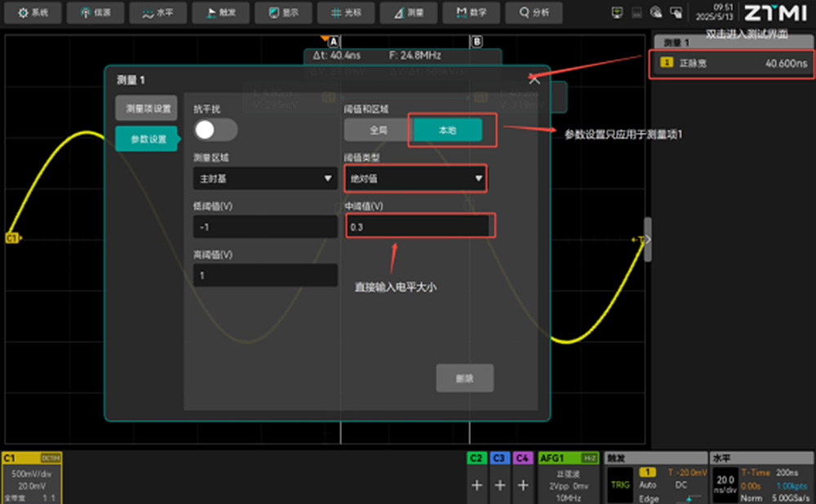Click cursor marker B at top of waveform
The height and width of the screenshot is (504, 816).
(476, 41)
